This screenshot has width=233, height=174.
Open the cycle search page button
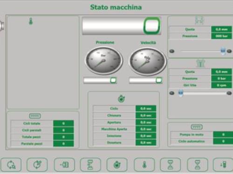11,165
